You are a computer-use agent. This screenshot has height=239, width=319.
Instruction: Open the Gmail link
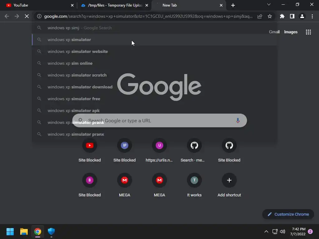(274, 32)
